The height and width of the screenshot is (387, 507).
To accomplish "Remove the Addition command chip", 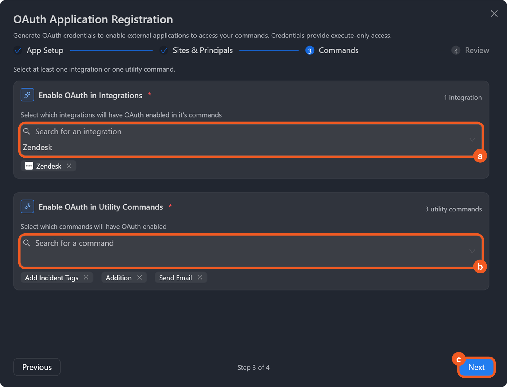I will [140, 278].
